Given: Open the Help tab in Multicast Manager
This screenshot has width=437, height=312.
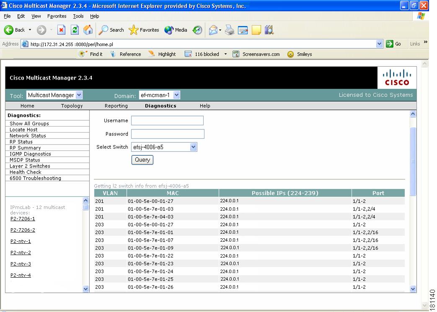Looking at the screenshot, I should [205, 106].
